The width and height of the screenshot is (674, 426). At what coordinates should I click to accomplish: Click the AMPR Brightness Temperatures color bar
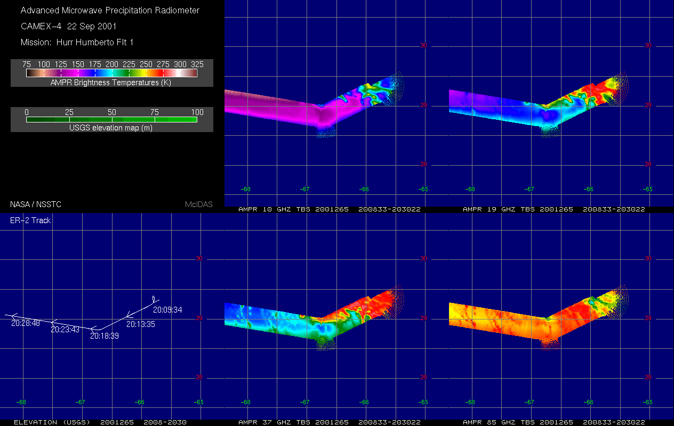111,73
